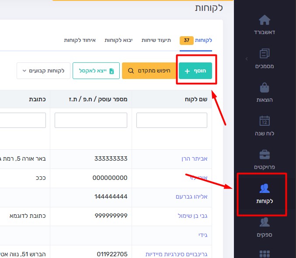Open the Calendar (לוח שנה) icon
296x258 pixels.
point(265,121)
